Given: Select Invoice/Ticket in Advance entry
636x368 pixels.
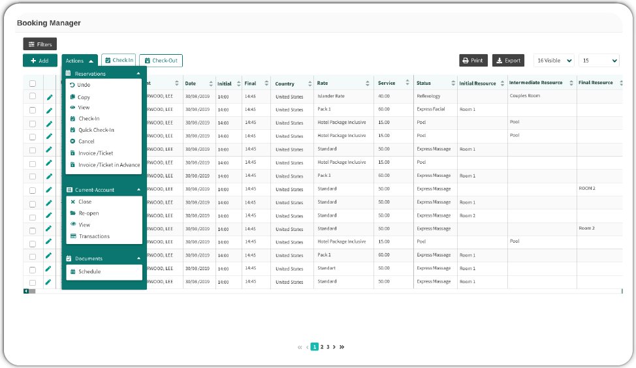Looking at the screenshot, I should tap(104, 164).
